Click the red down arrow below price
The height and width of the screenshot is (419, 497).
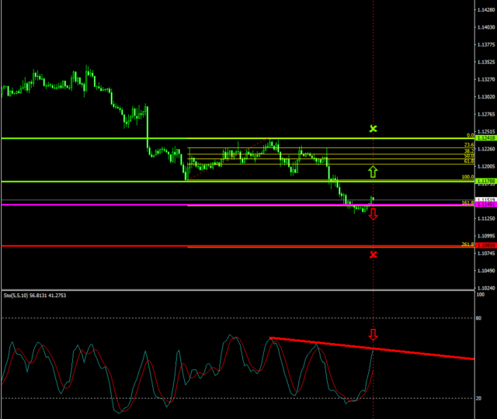pos(373,213)
